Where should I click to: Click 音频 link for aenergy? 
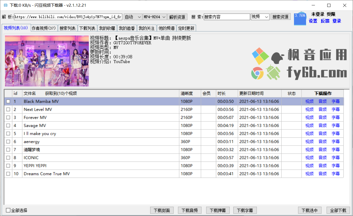[x=323, y=142]
